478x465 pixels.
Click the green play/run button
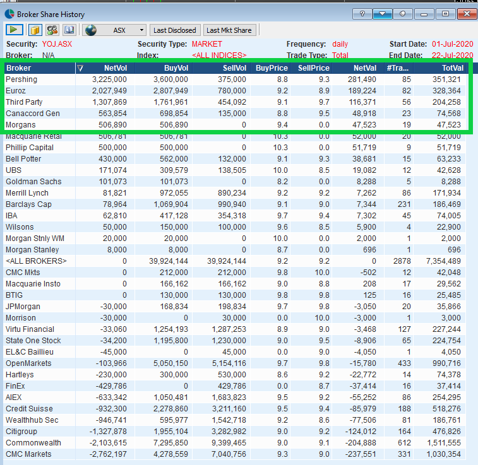pyautogui.click(x=14, y=30)
